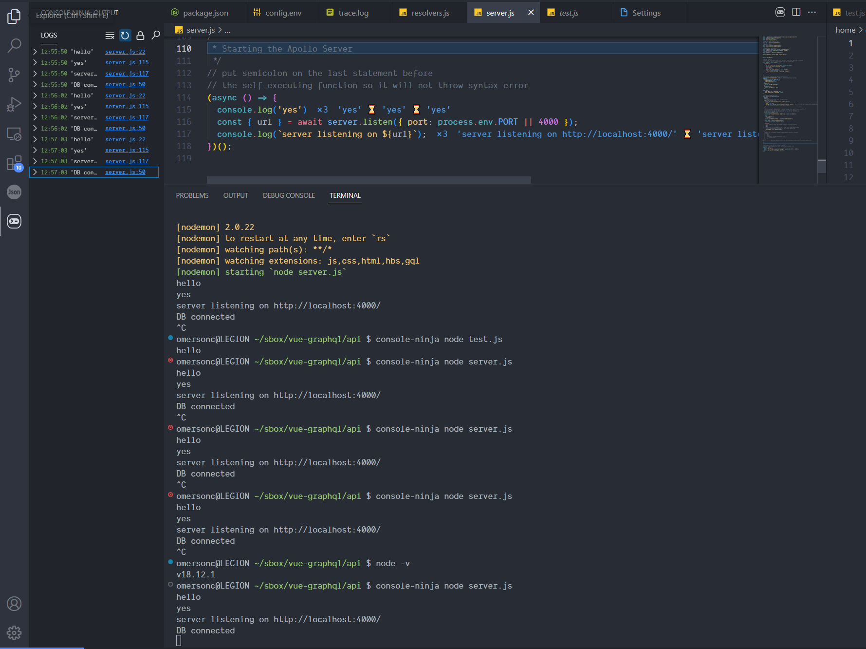Screen dimensions: 866x649
Task: Split the editor using the title bar icon
Action: point(796,12)
